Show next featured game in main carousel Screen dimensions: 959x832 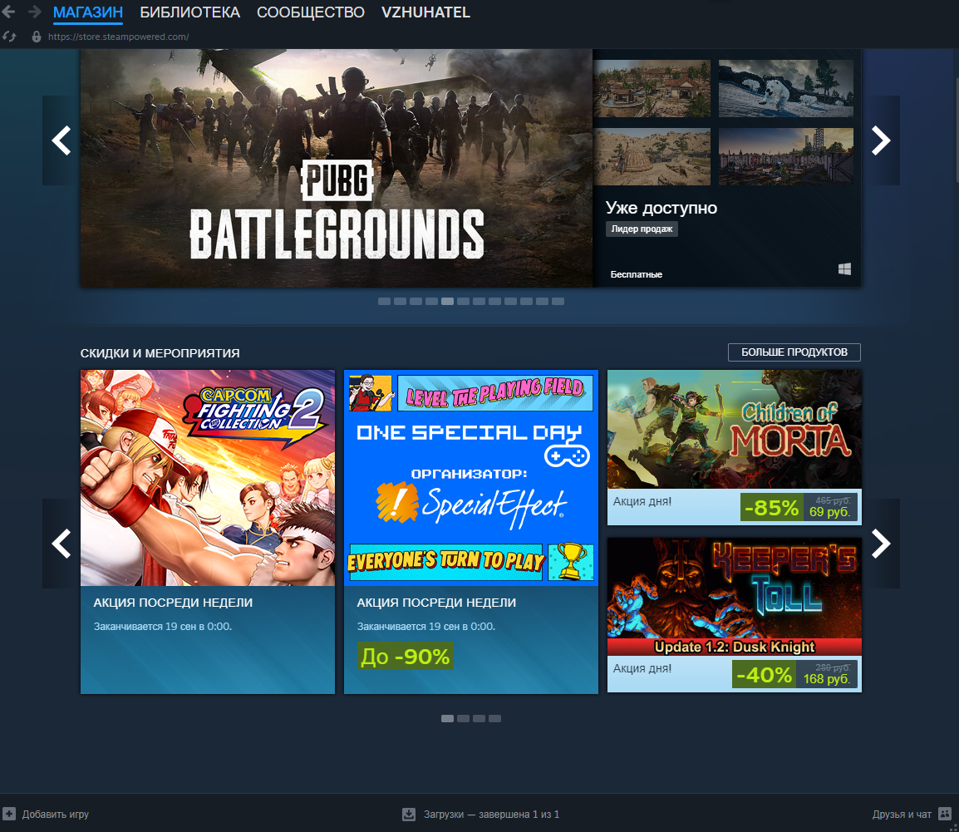pos(881,140)
